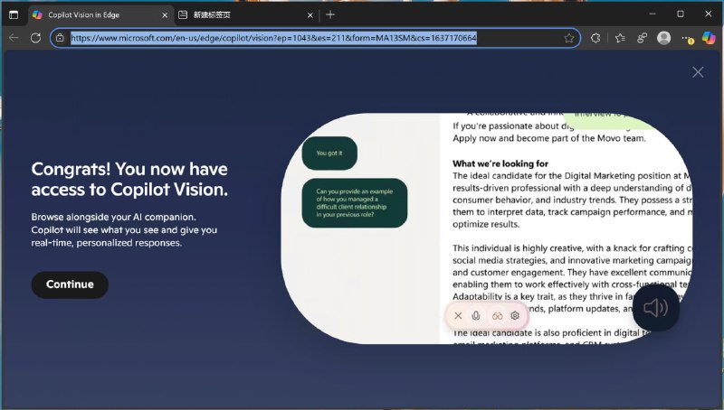Open the tab actions menu
This screenshot has width=724, height=410.
pyautogui.click(x=13, y=14)
